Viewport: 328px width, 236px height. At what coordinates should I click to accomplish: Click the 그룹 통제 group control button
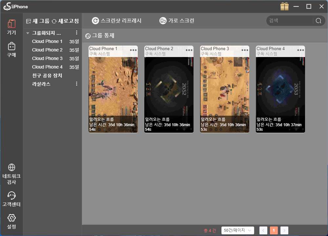click(x=100, y=35)
